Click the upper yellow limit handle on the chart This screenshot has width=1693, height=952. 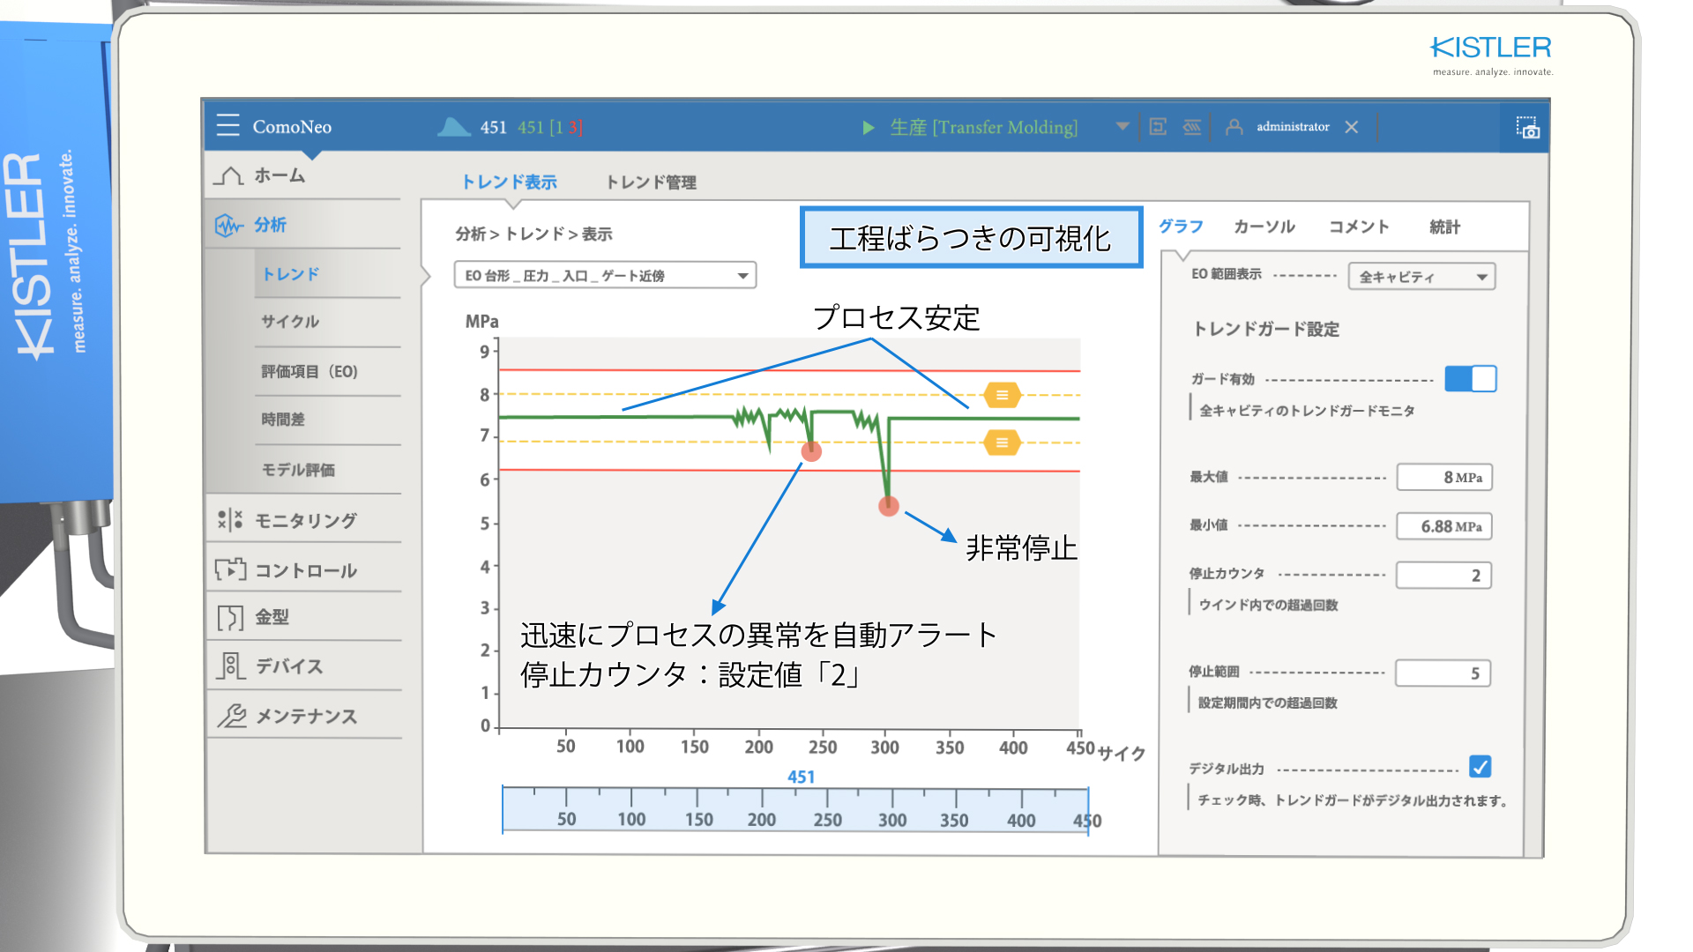[1002, 395]
